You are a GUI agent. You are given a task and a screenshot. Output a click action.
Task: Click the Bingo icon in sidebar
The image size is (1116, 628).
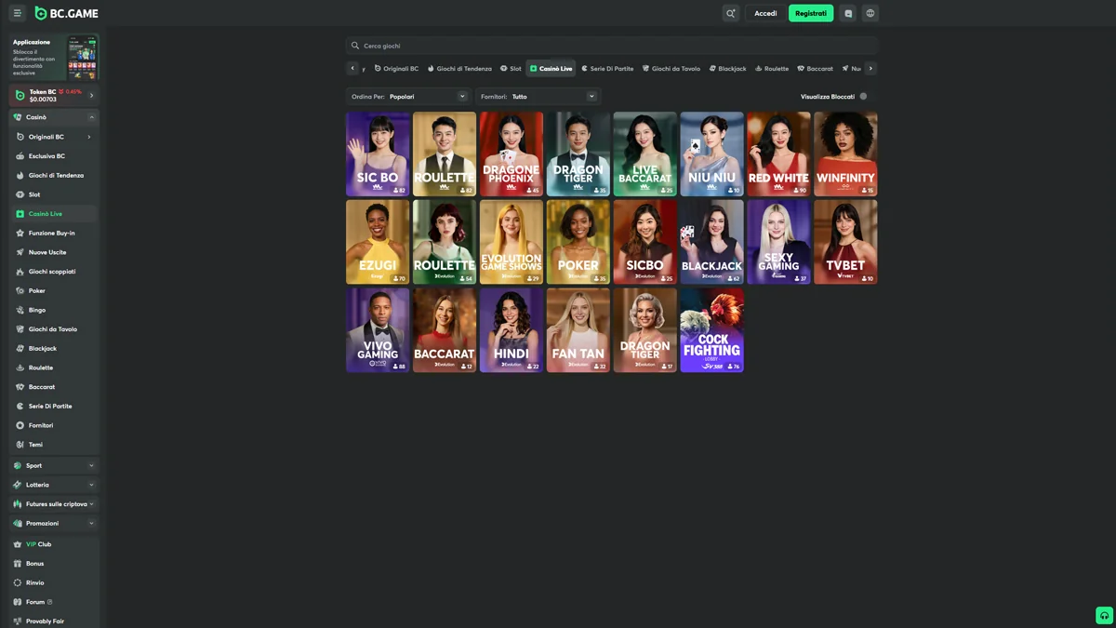click(20, 310)
